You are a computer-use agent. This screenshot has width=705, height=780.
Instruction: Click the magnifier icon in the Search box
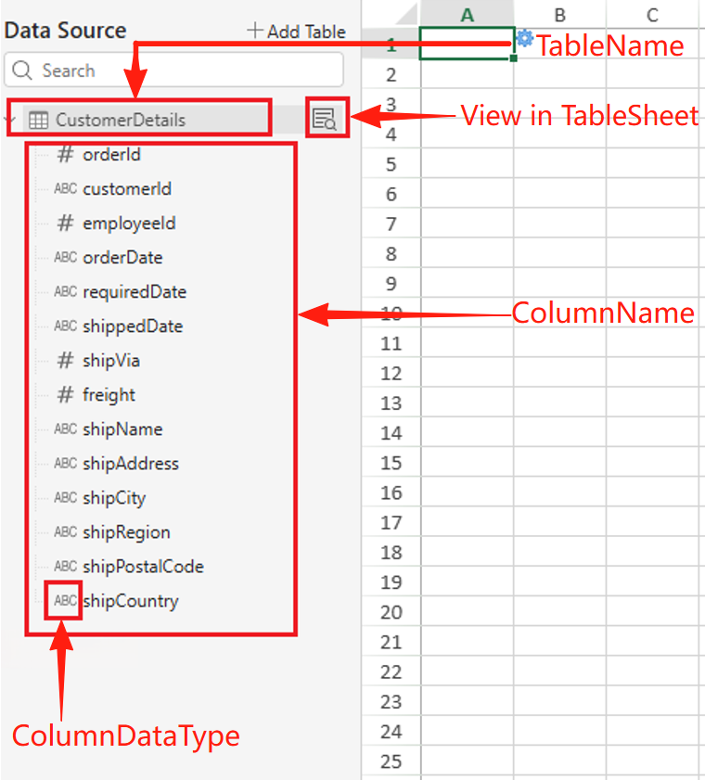(x=23, y=70)
